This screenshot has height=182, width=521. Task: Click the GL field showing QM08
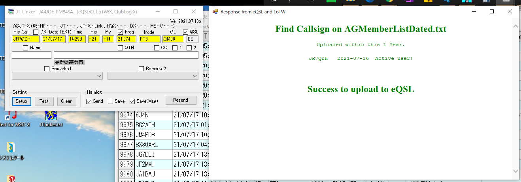tap(173, 39)
